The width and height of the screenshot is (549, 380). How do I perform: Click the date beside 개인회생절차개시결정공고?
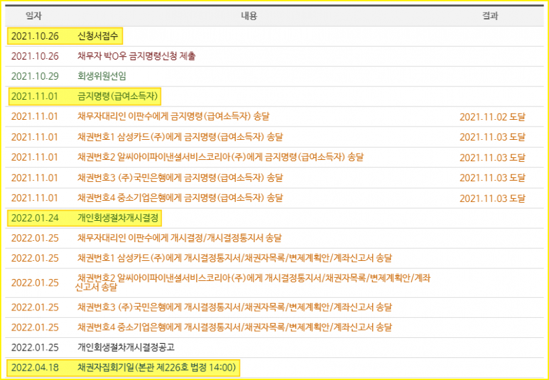tap(35, 347)
